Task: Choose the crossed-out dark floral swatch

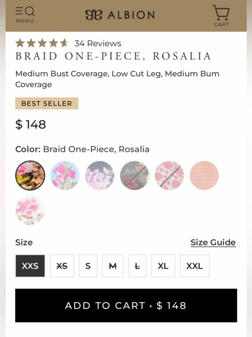Action: [135, 175]
